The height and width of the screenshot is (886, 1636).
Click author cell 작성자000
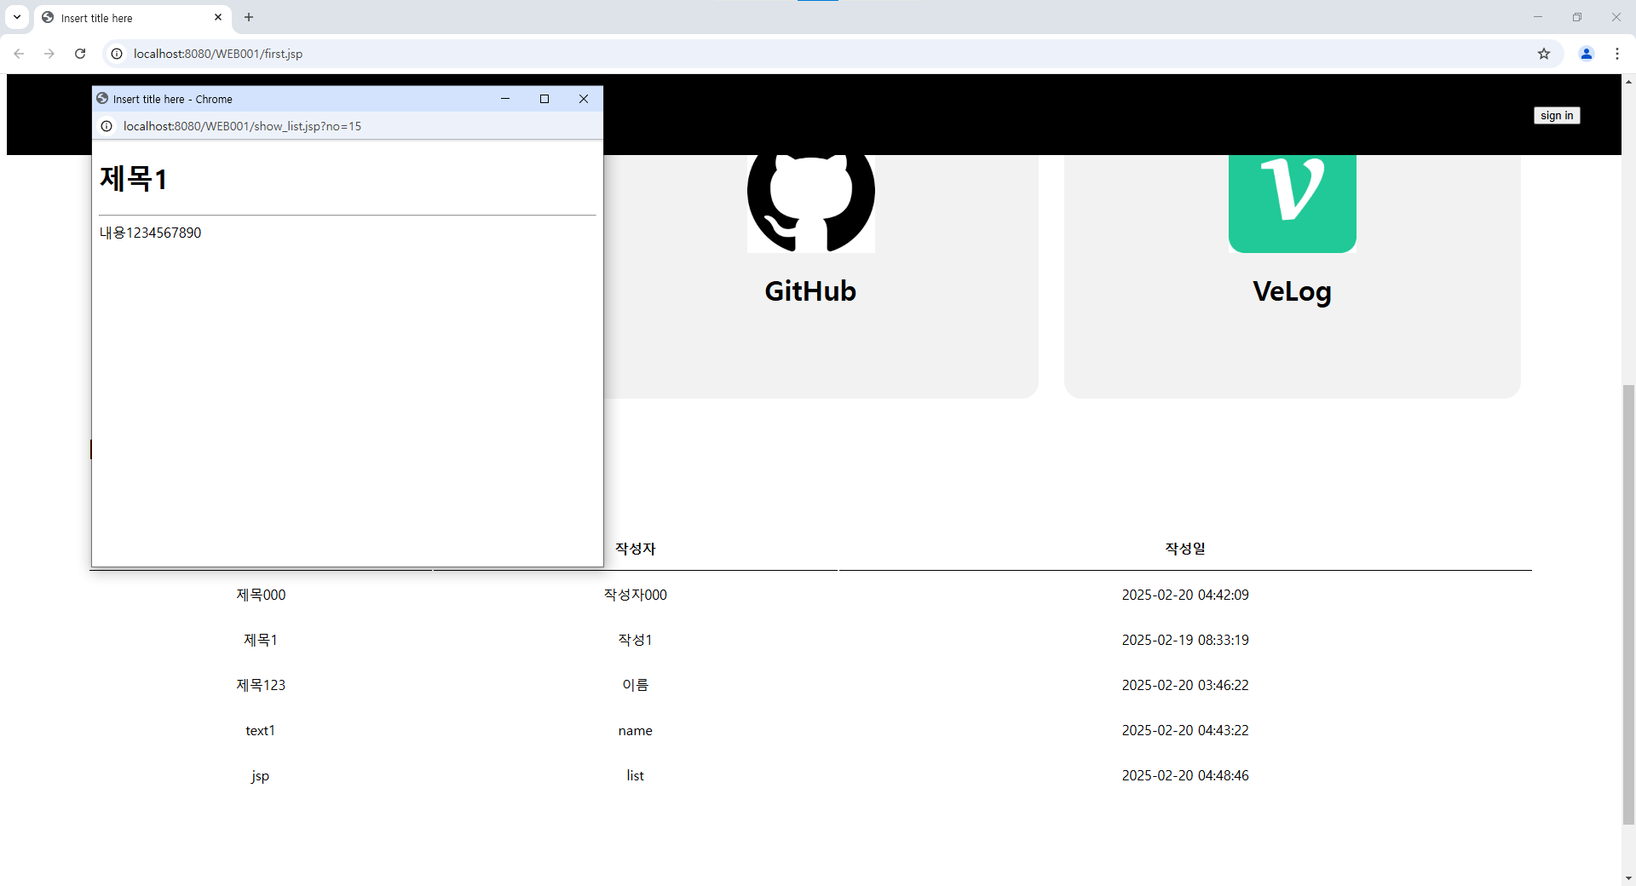click(636, 595)
